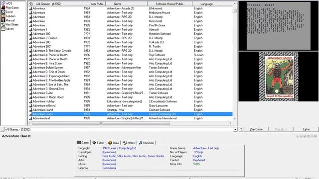Viewport: 319px width, 179px height.
Task: Select the Adventure D: Espionage Island row
Action: click(x=131, y=76)
